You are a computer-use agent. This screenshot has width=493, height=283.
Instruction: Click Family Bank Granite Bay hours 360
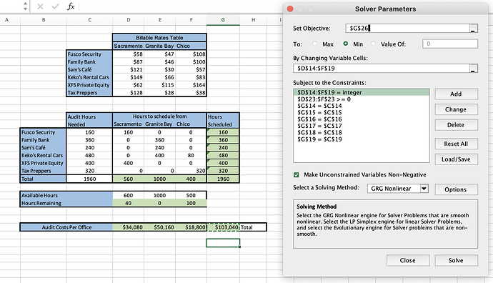coord(160,140)
